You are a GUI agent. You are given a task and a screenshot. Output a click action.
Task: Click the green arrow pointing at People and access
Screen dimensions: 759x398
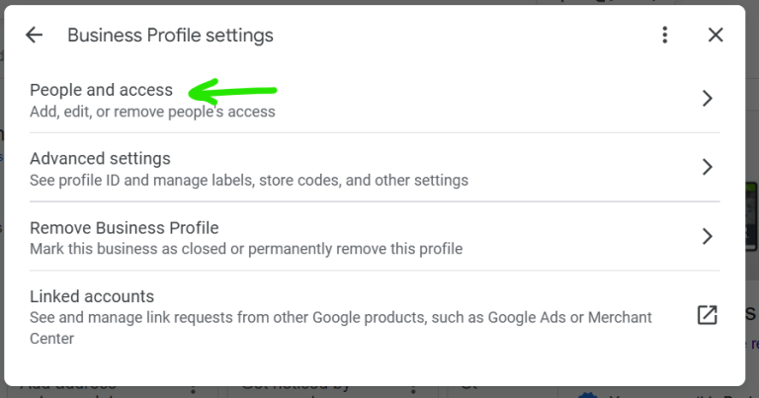pyautogui.click(x=232, y=92)
